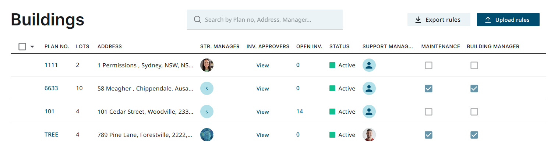
Task: Click support manager avatar for plan 1111
Action: pyautogui.click(x=369, y=65)
